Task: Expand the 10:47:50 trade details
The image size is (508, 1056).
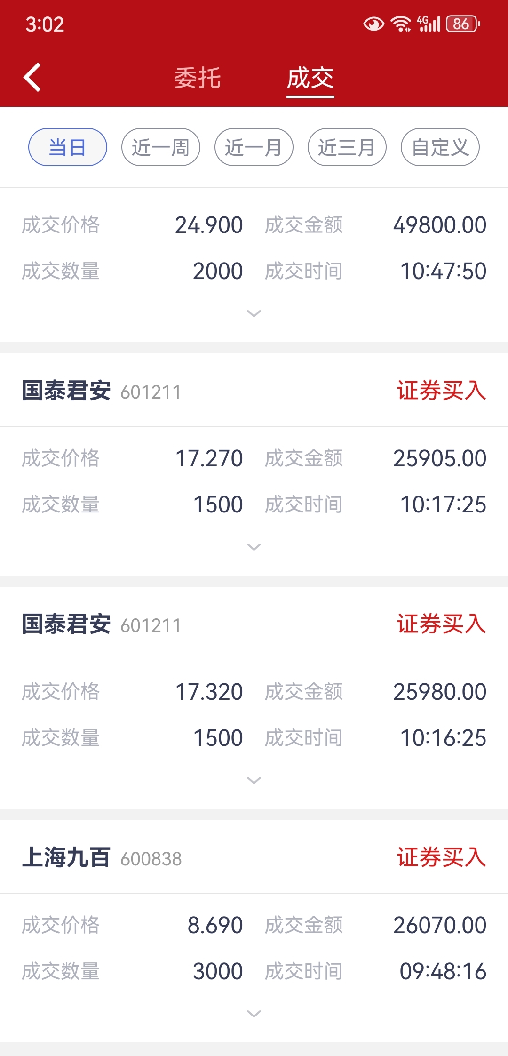Action: click(254, 313)
